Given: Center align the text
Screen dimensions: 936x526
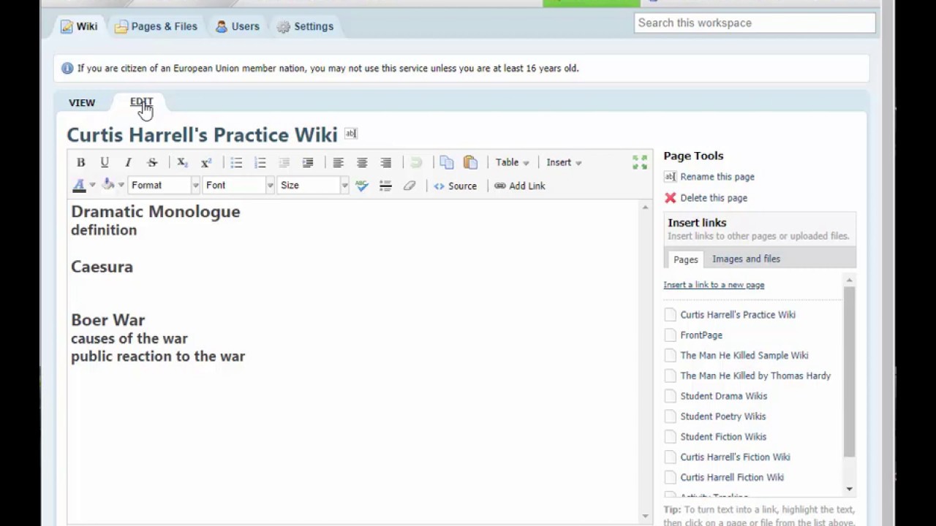Looking at the screenshot, I should tap(362, 162).
